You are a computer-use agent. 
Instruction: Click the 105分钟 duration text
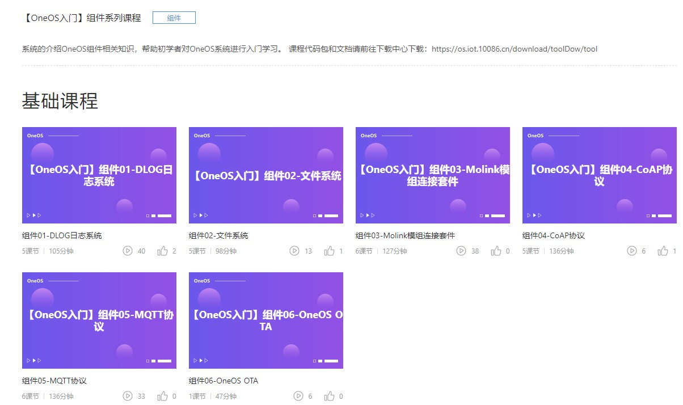click(61, 251)
